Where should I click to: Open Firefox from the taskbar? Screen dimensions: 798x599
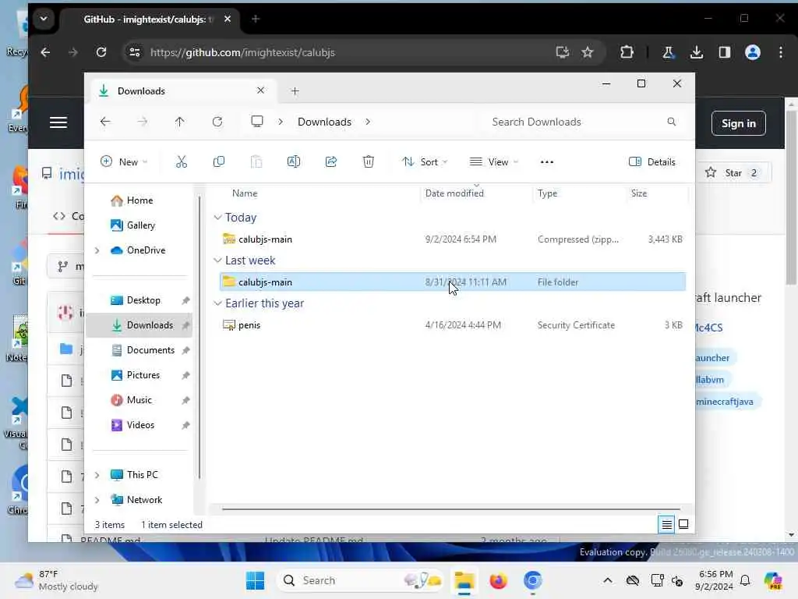click(x=498, y=580)
